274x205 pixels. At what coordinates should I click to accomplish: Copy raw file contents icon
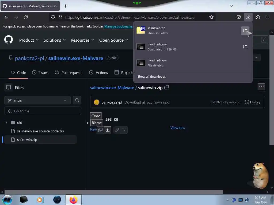point(100,130)
